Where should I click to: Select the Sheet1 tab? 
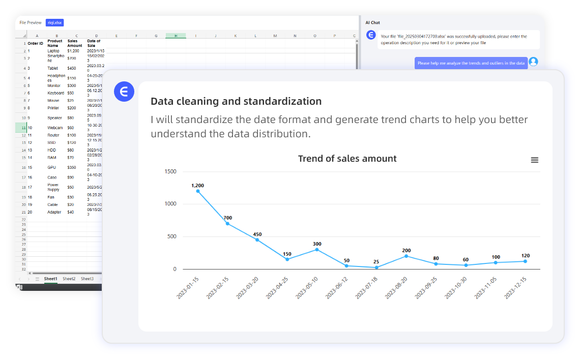(x=50, y=279)
